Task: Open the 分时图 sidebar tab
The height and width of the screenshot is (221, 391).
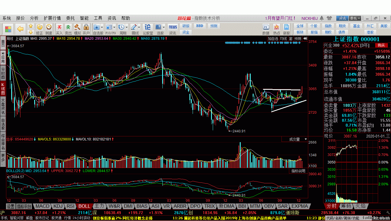Action: (3, 73)
